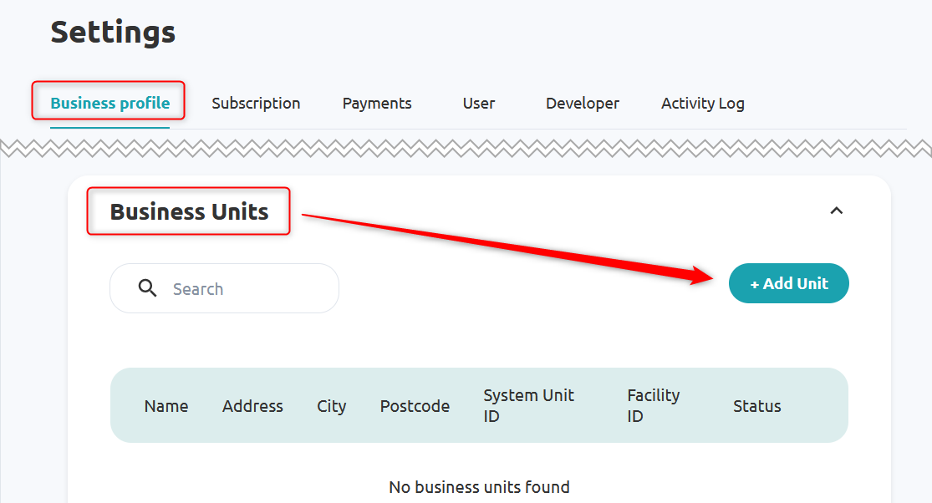Viewport: 932px width, 503px height.
Task: Select the Facility ID column header
Action: [x=653, y=405]
